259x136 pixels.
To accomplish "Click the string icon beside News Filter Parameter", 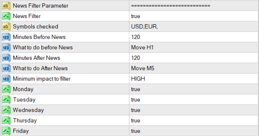I will pyautogui.click(x=6, y=6).
